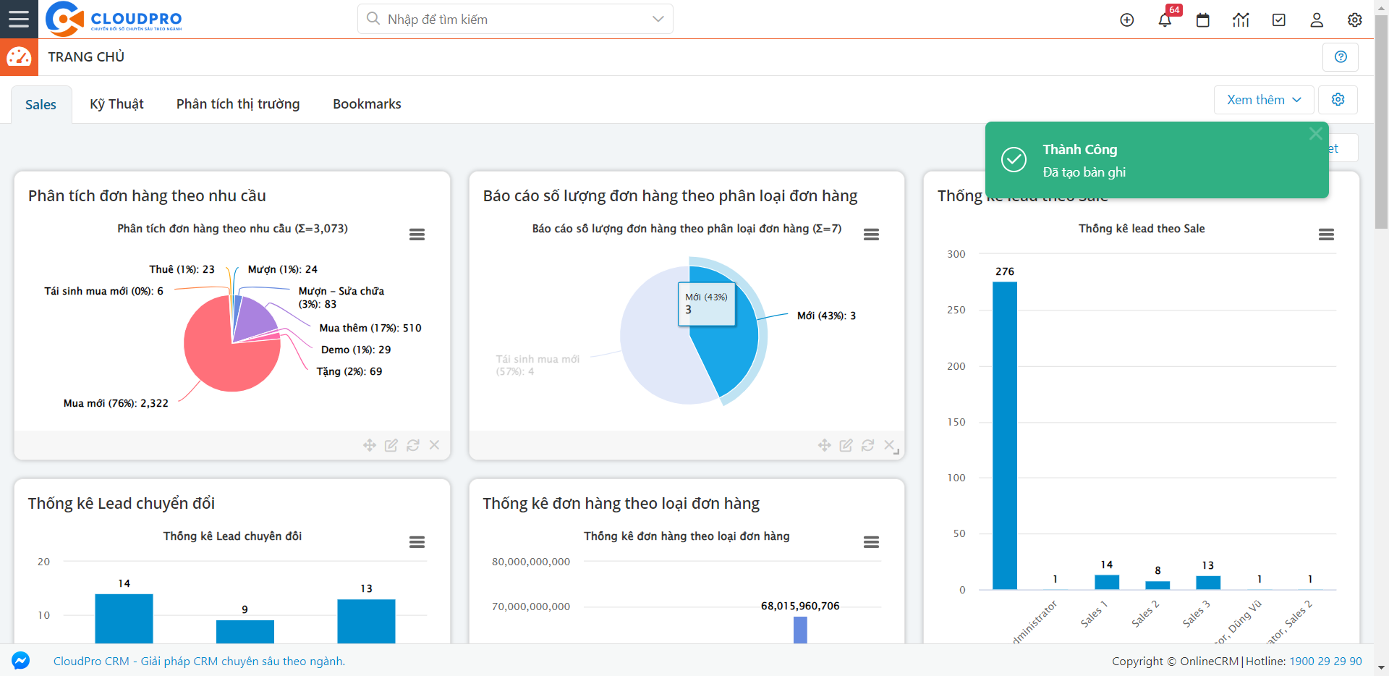Click the CloudPro logo
The width and height of the screenshot is (1389, 676).
[114, 19]
